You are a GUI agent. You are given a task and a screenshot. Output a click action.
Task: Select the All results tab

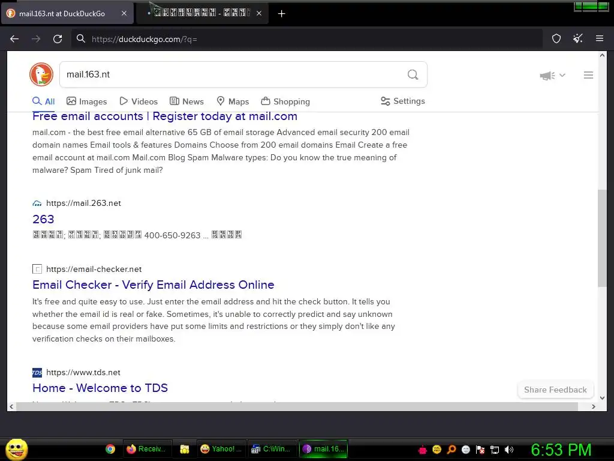tap(43, 101)
